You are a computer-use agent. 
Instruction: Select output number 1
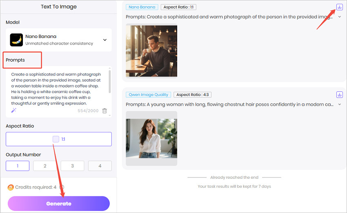[18, 166]
